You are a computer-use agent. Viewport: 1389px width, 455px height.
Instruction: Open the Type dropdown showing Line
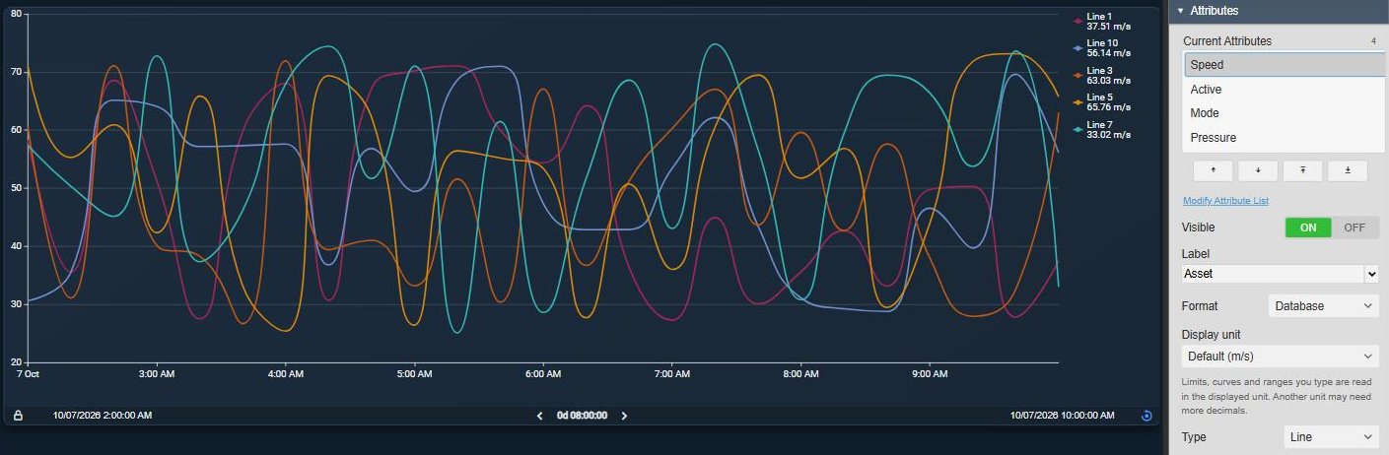pos(1331,437)
